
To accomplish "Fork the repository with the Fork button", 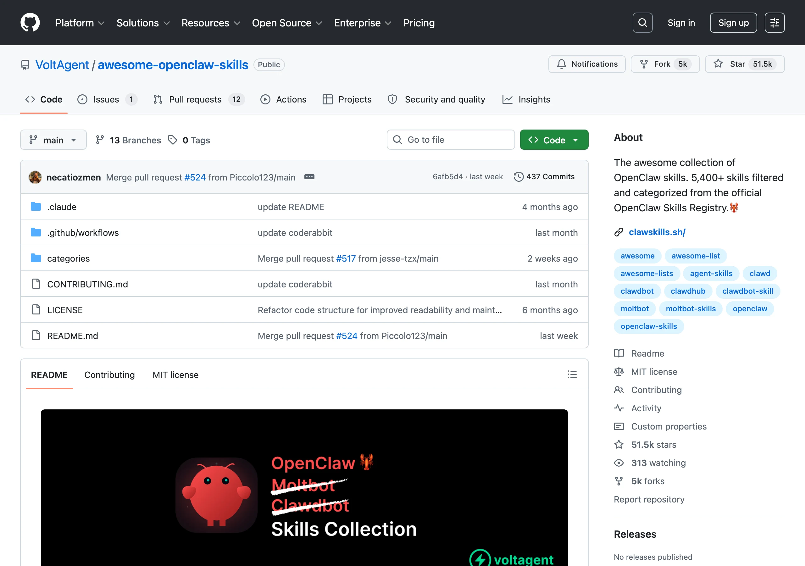I will coord(665,64).
